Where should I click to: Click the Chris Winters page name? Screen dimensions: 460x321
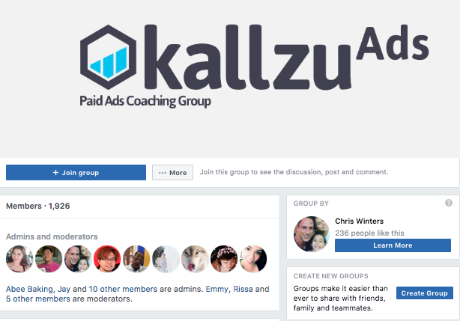point(360,221)
